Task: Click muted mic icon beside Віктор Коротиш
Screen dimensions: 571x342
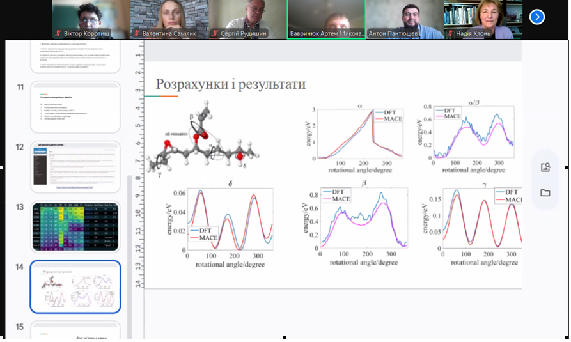Action: click(x=59, y=33)
